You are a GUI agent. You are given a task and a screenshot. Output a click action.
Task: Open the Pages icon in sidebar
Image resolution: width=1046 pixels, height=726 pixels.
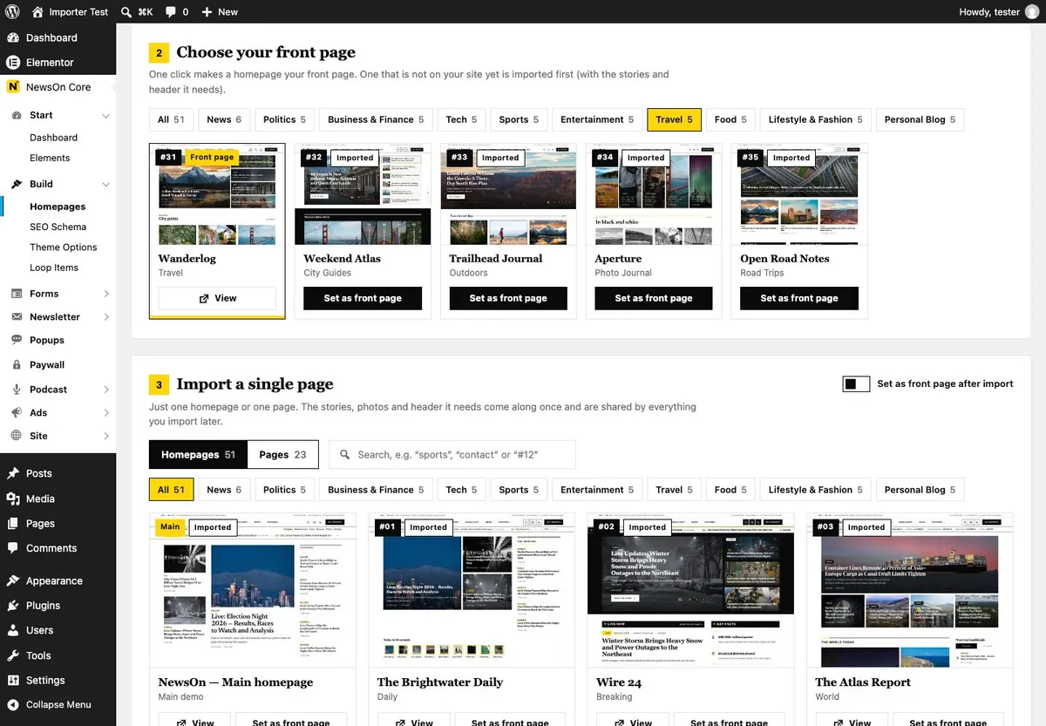[x=13, y=524]
